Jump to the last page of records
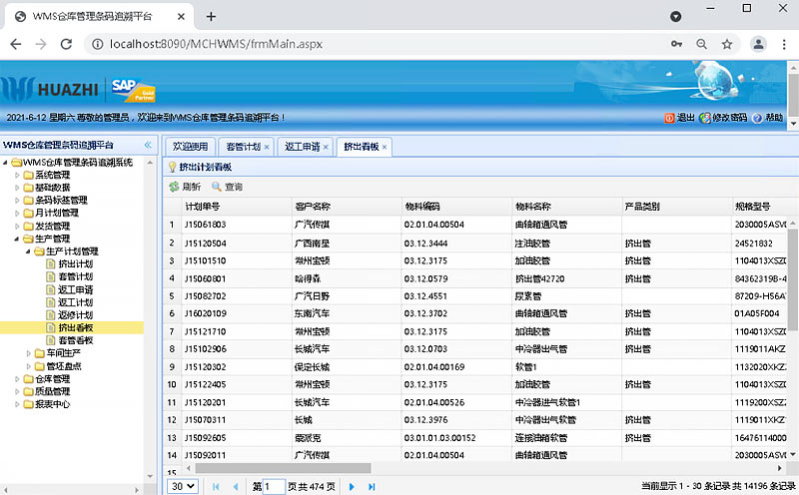 coord(372,486)
